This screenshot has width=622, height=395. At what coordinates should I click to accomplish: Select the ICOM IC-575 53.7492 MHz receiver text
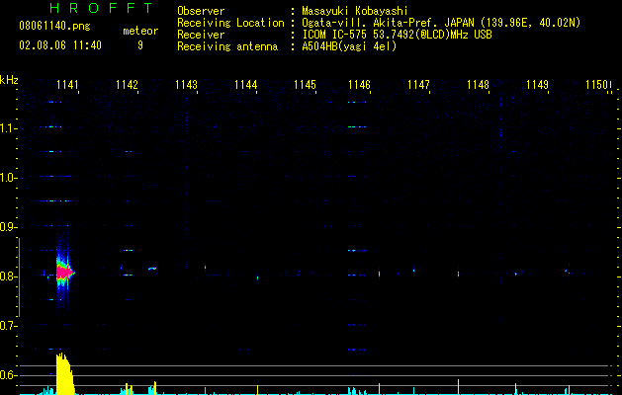pyautogui.click(x=397, y=35)
